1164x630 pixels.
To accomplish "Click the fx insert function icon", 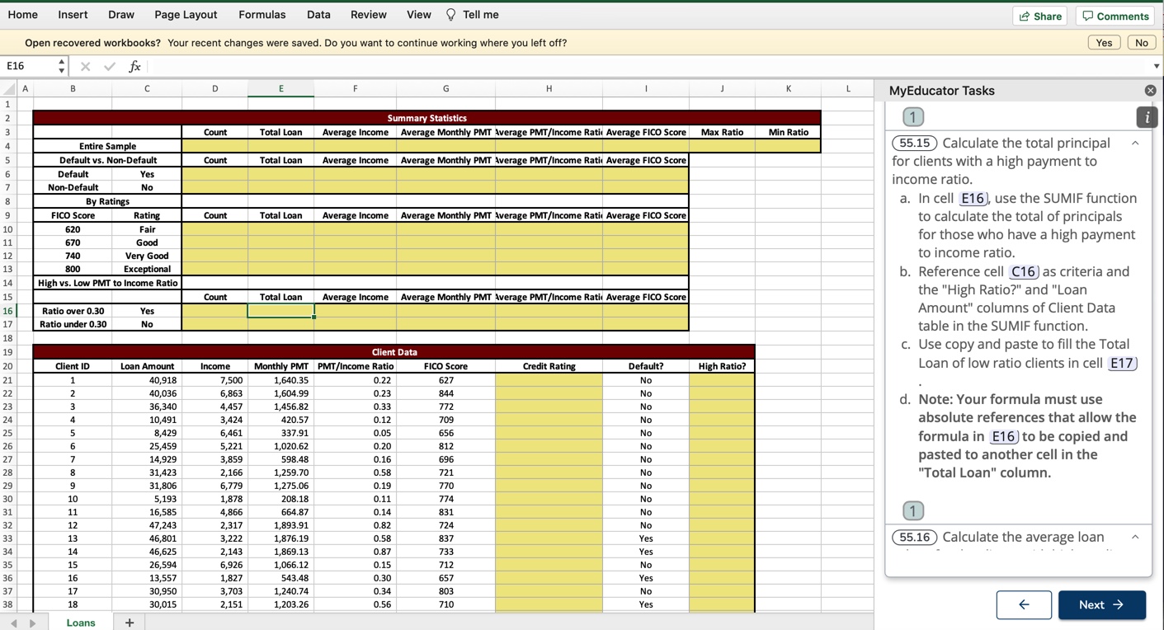I will (x=134, y=66).
